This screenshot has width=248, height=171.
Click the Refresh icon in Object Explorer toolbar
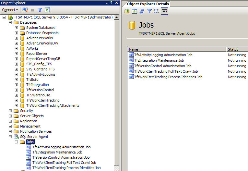pos(47,10)
